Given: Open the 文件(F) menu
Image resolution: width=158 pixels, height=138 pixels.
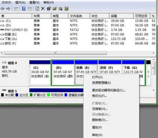Looking at the screenshot, I should [7, 2].
